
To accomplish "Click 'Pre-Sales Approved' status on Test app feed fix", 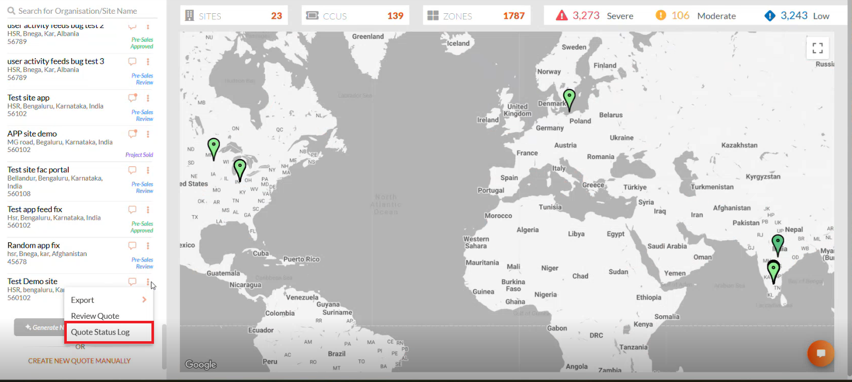I will coord(142,227).
